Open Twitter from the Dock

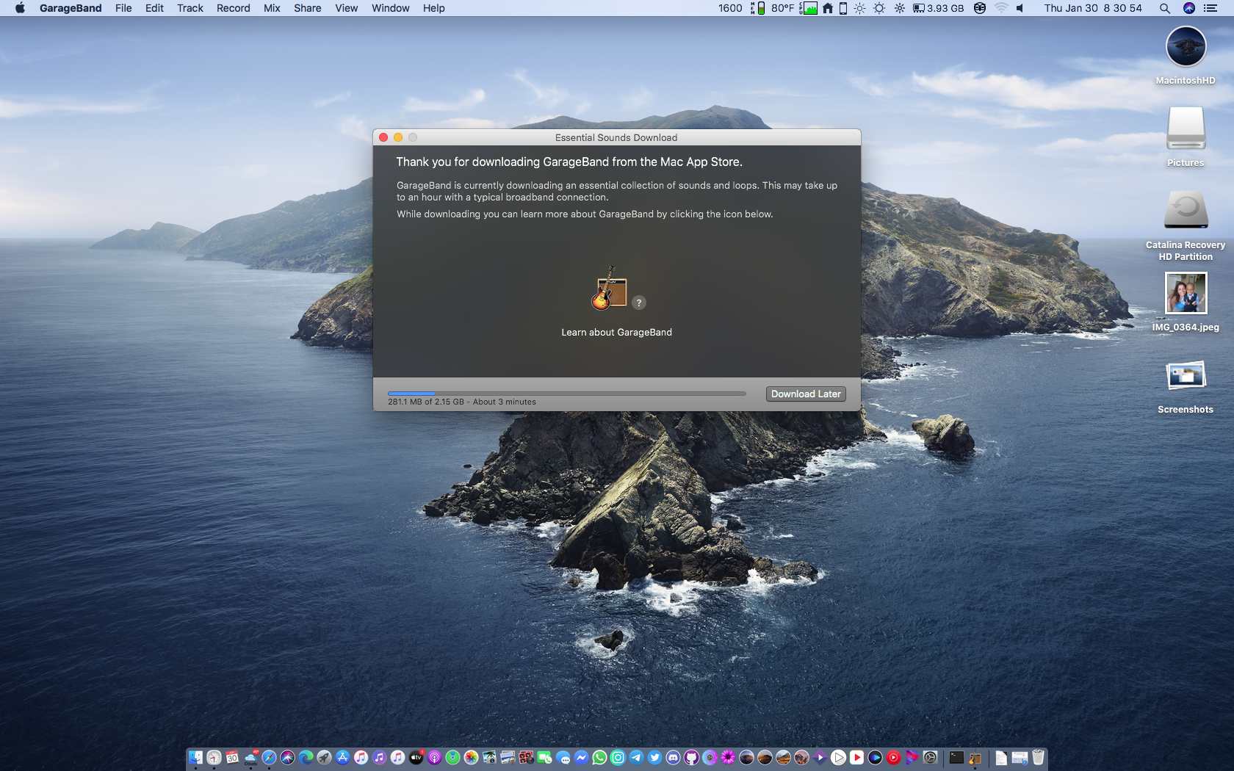click(x=654, y=757)
